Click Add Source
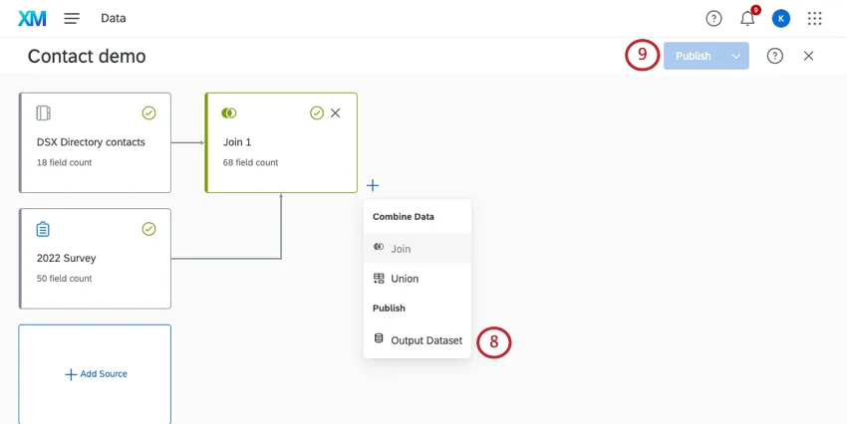 [96, 374]
